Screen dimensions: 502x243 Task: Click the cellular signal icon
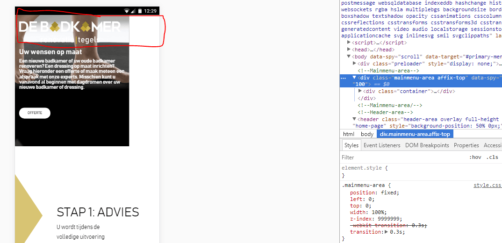pyautogui.click(x=133, y=11)
